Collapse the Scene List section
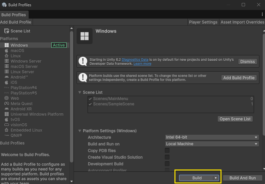 (x=80, y=92)
